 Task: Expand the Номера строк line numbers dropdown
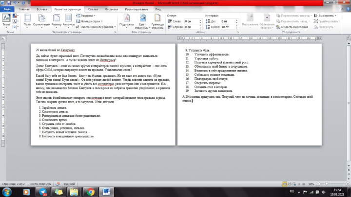click(89, 21)
